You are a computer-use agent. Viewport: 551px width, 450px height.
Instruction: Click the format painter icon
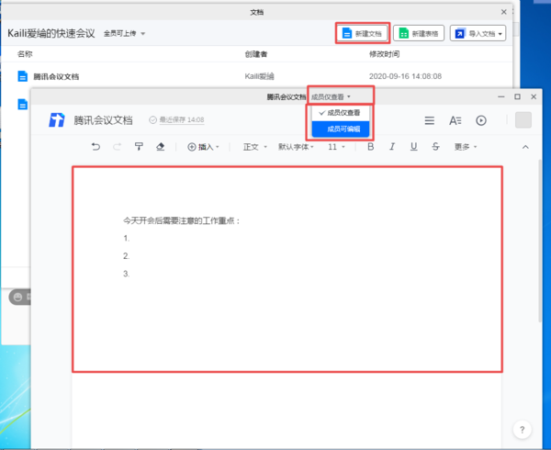coord(139,146)
